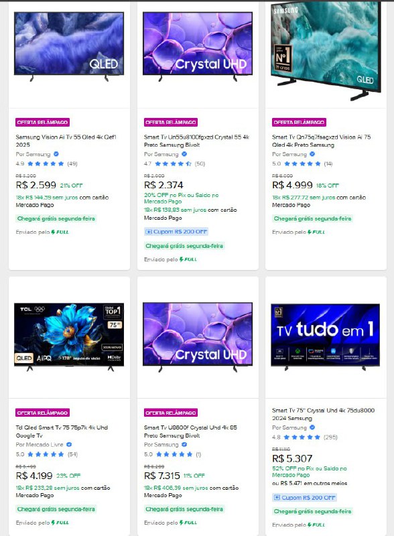Click verified badge beside Samsung on Vision Ai 55
Screen dimensions: 394x536
point(56,154)
